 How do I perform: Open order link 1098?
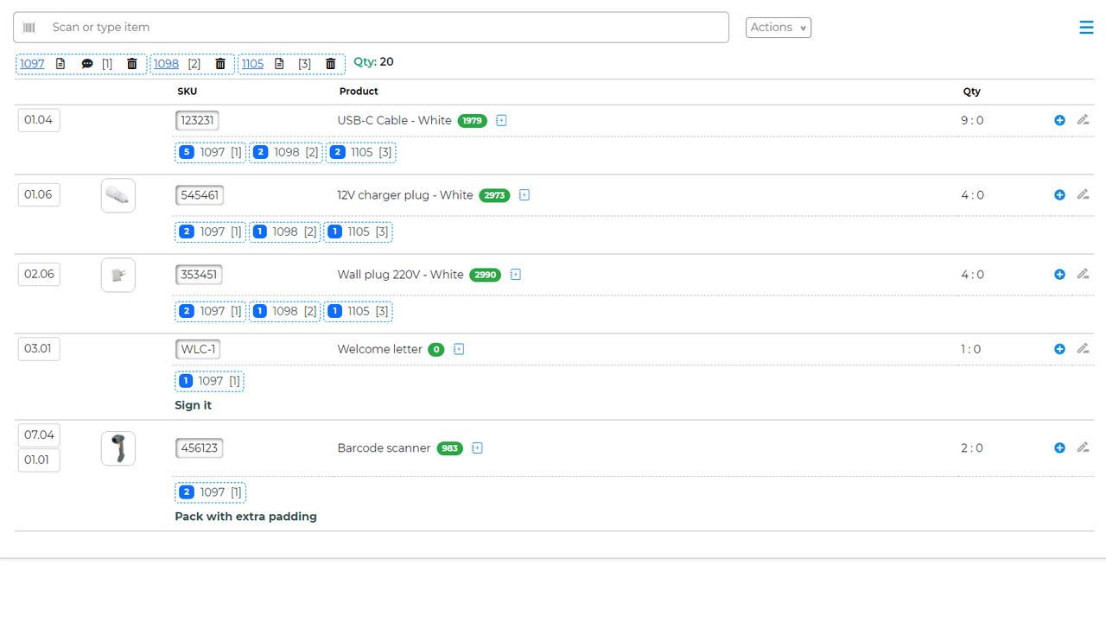point(167,64)
